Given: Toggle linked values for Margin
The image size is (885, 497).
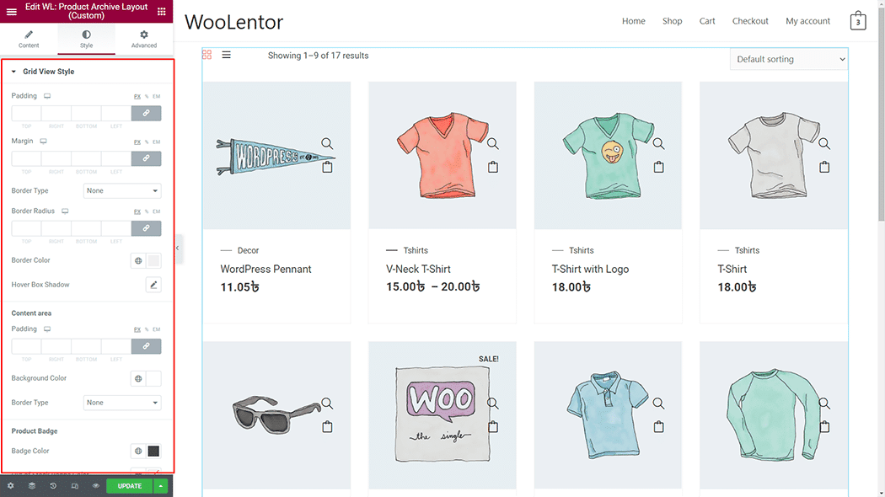Looking at the screenshot, I should click(x=146, y=158).
